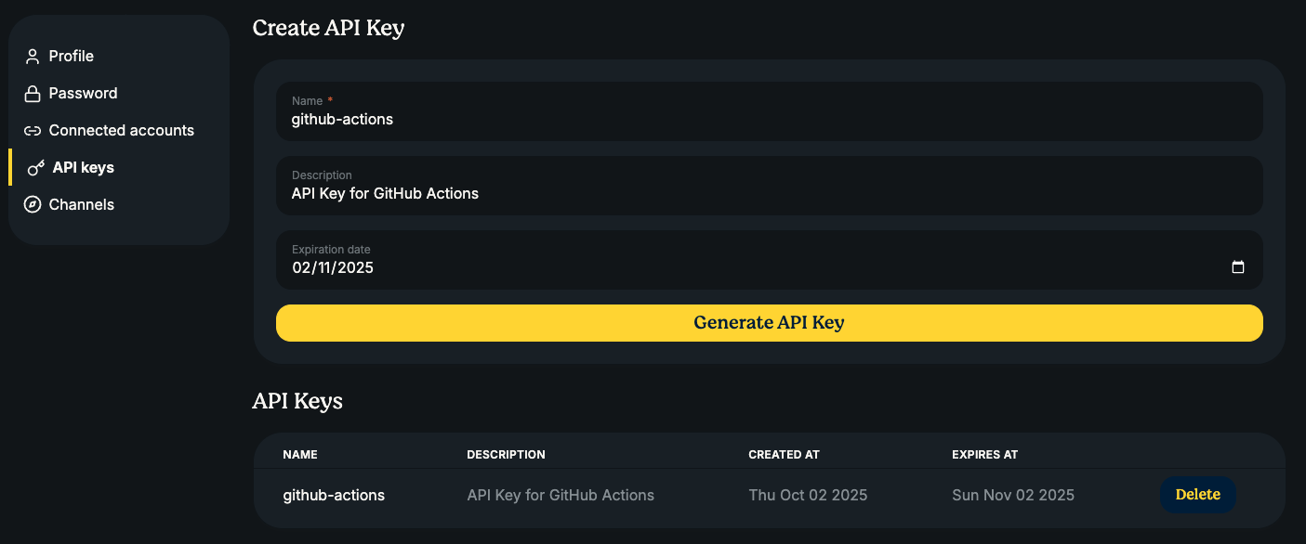Focus the Name input field

click(769, 120)
